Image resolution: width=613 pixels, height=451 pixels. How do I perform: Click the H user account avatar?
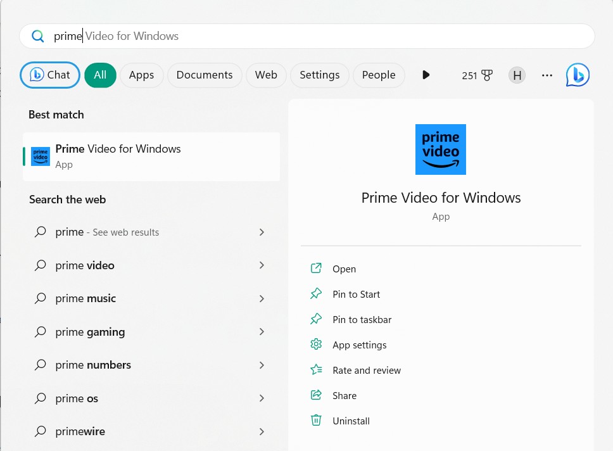[x=517, y=75]
